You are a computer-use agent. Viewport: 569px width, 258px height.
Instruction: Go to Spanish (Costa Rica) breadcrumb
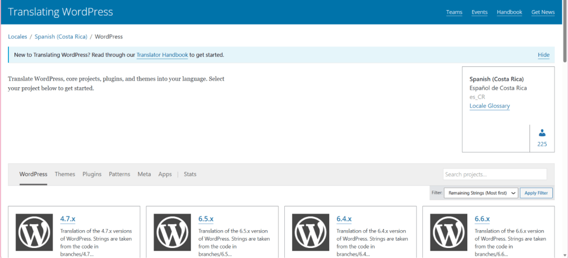tap(61, 37)
